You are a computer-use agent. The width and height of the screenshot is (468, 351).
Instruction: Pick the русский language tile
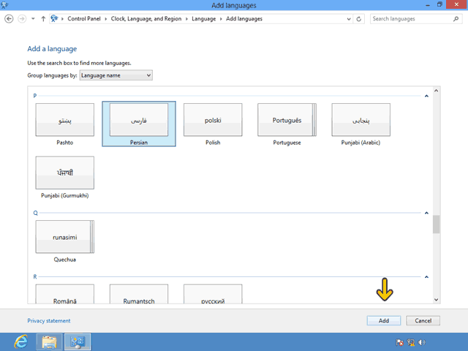coord(213,294)
